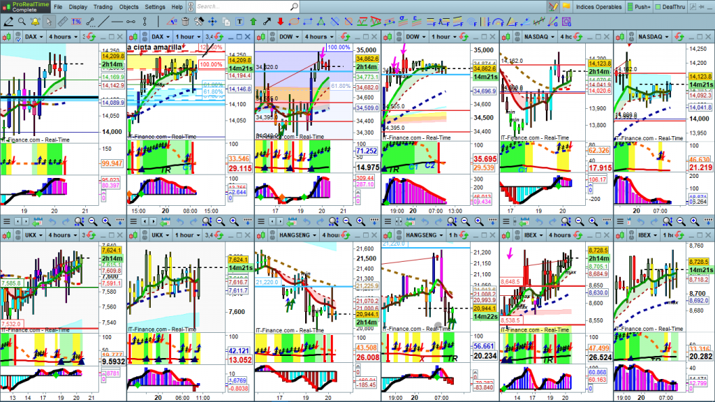The width and height of the screenshot is (715, 402).
Task: Toggle the Push+ indicator
Action: 637,6
